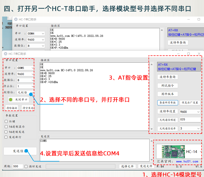Click the 清除接收 button
The width and height of the screenshot is (204, 177).
(12, 108)
